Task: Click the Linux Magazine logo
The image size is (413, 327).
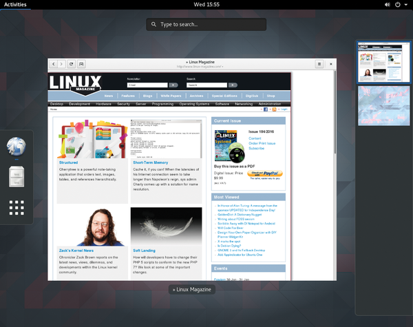Action: point(75,85)
